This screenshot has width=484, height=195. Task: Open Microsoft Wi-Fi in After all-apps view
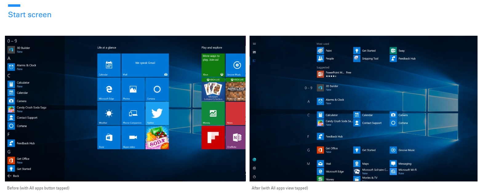(404, 172)
